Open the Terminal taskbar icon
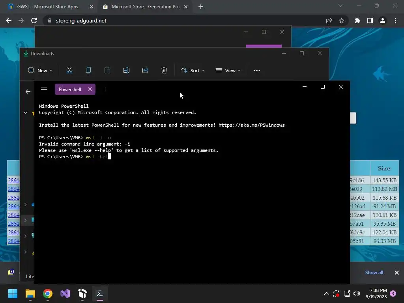Image resolution: width=404 pixels, height=303 pixels. tap(100, 294)
